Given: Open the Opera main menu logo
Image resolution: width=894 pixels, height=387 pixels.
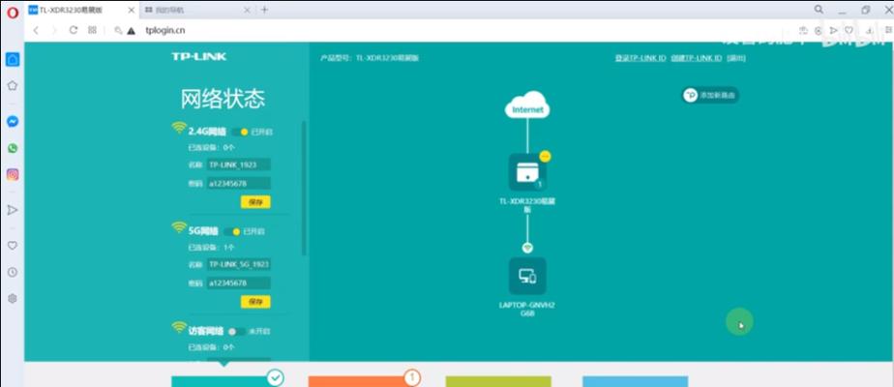Looking at the screenshot, I should pos(12,12).
